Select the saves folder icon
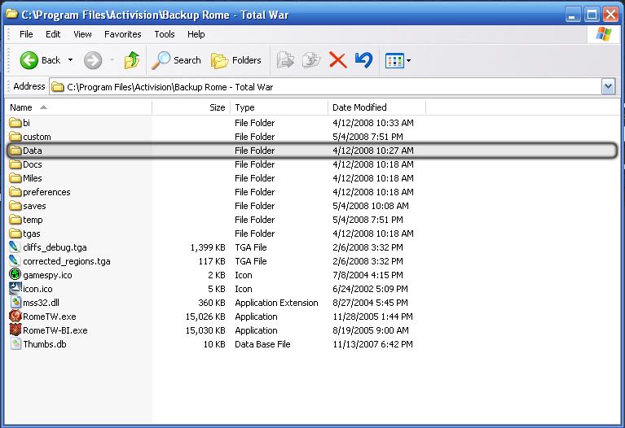 [15, 206]
